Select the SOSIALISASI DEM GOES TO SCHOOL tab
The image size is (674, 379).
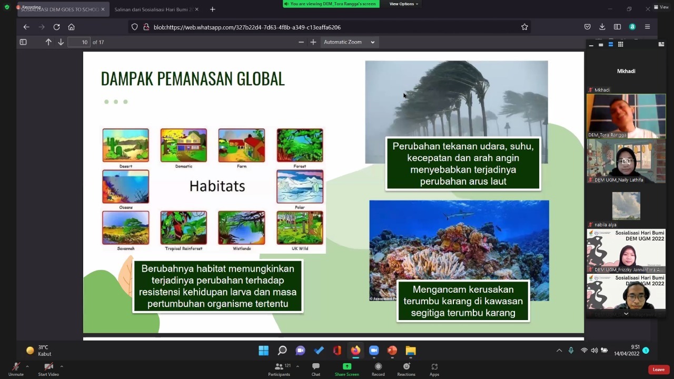click(x=59, y=9)
